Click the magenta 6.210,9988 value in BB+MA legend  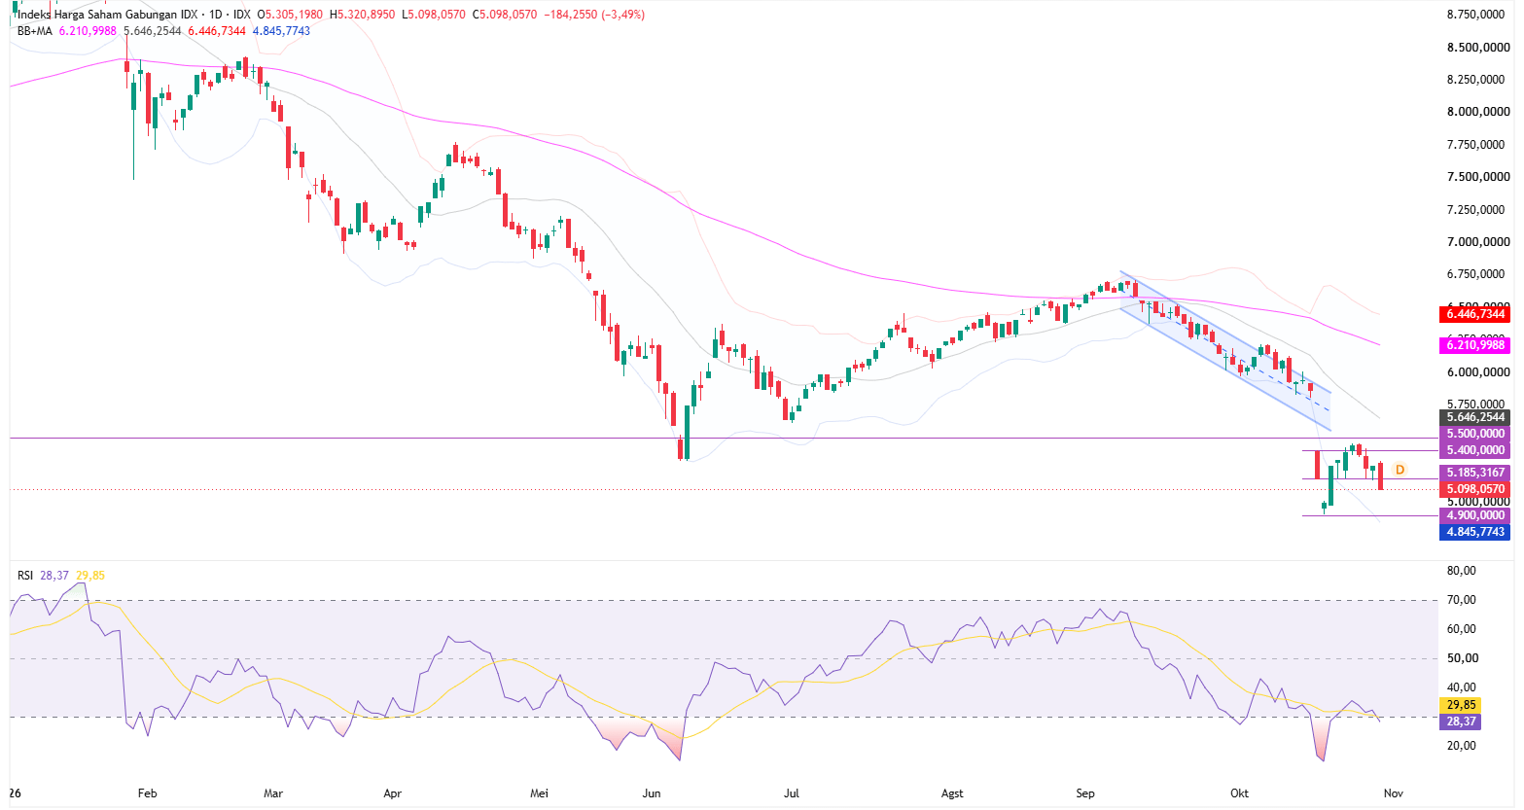[x=88, y=31]
